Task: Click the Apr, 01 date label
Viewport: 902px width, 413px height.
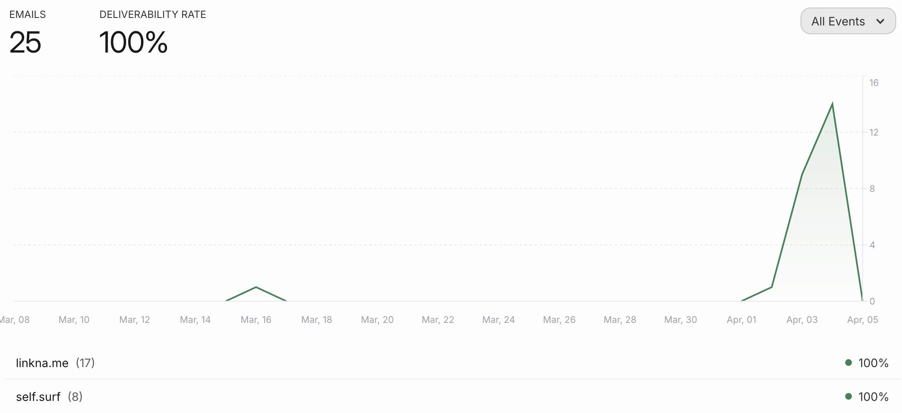Action: tap(741, 320)
